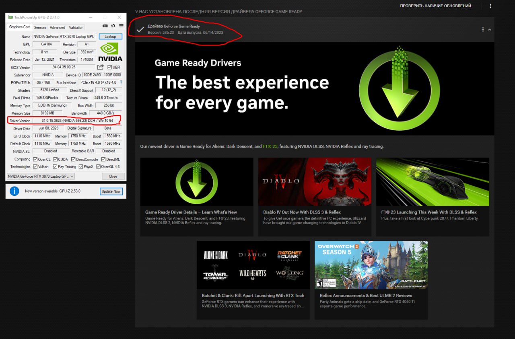Image resolution: width=515 pixels, height=339 pixels.
Task: Switch to the Validation tab
Action: pyautogui.click(x=76, y=27)
